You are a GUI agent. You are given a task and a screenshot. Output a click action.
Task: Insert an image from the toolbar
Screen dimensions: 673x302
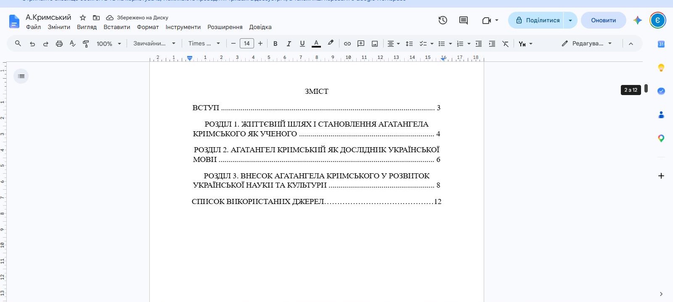(375, 44)
